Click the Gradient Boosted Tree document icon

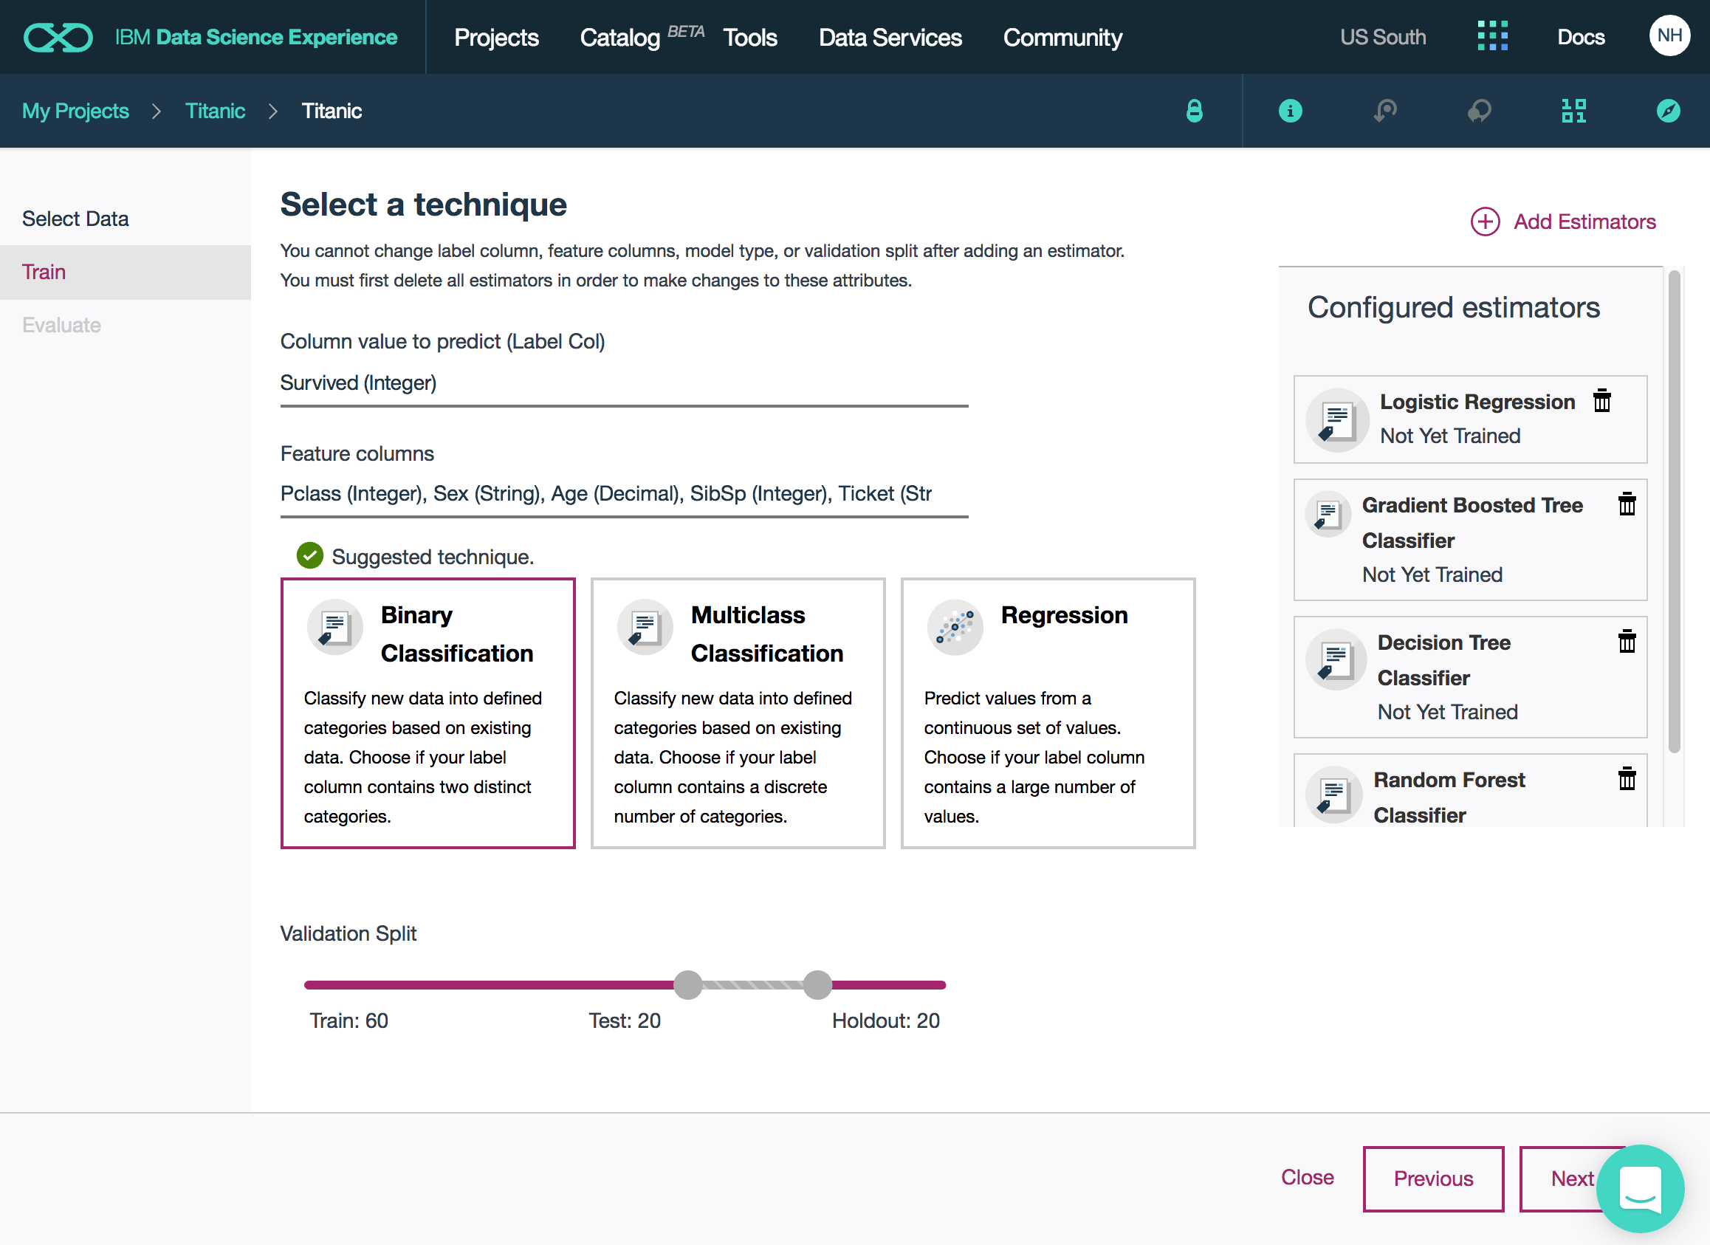[x=1328, y=513]
